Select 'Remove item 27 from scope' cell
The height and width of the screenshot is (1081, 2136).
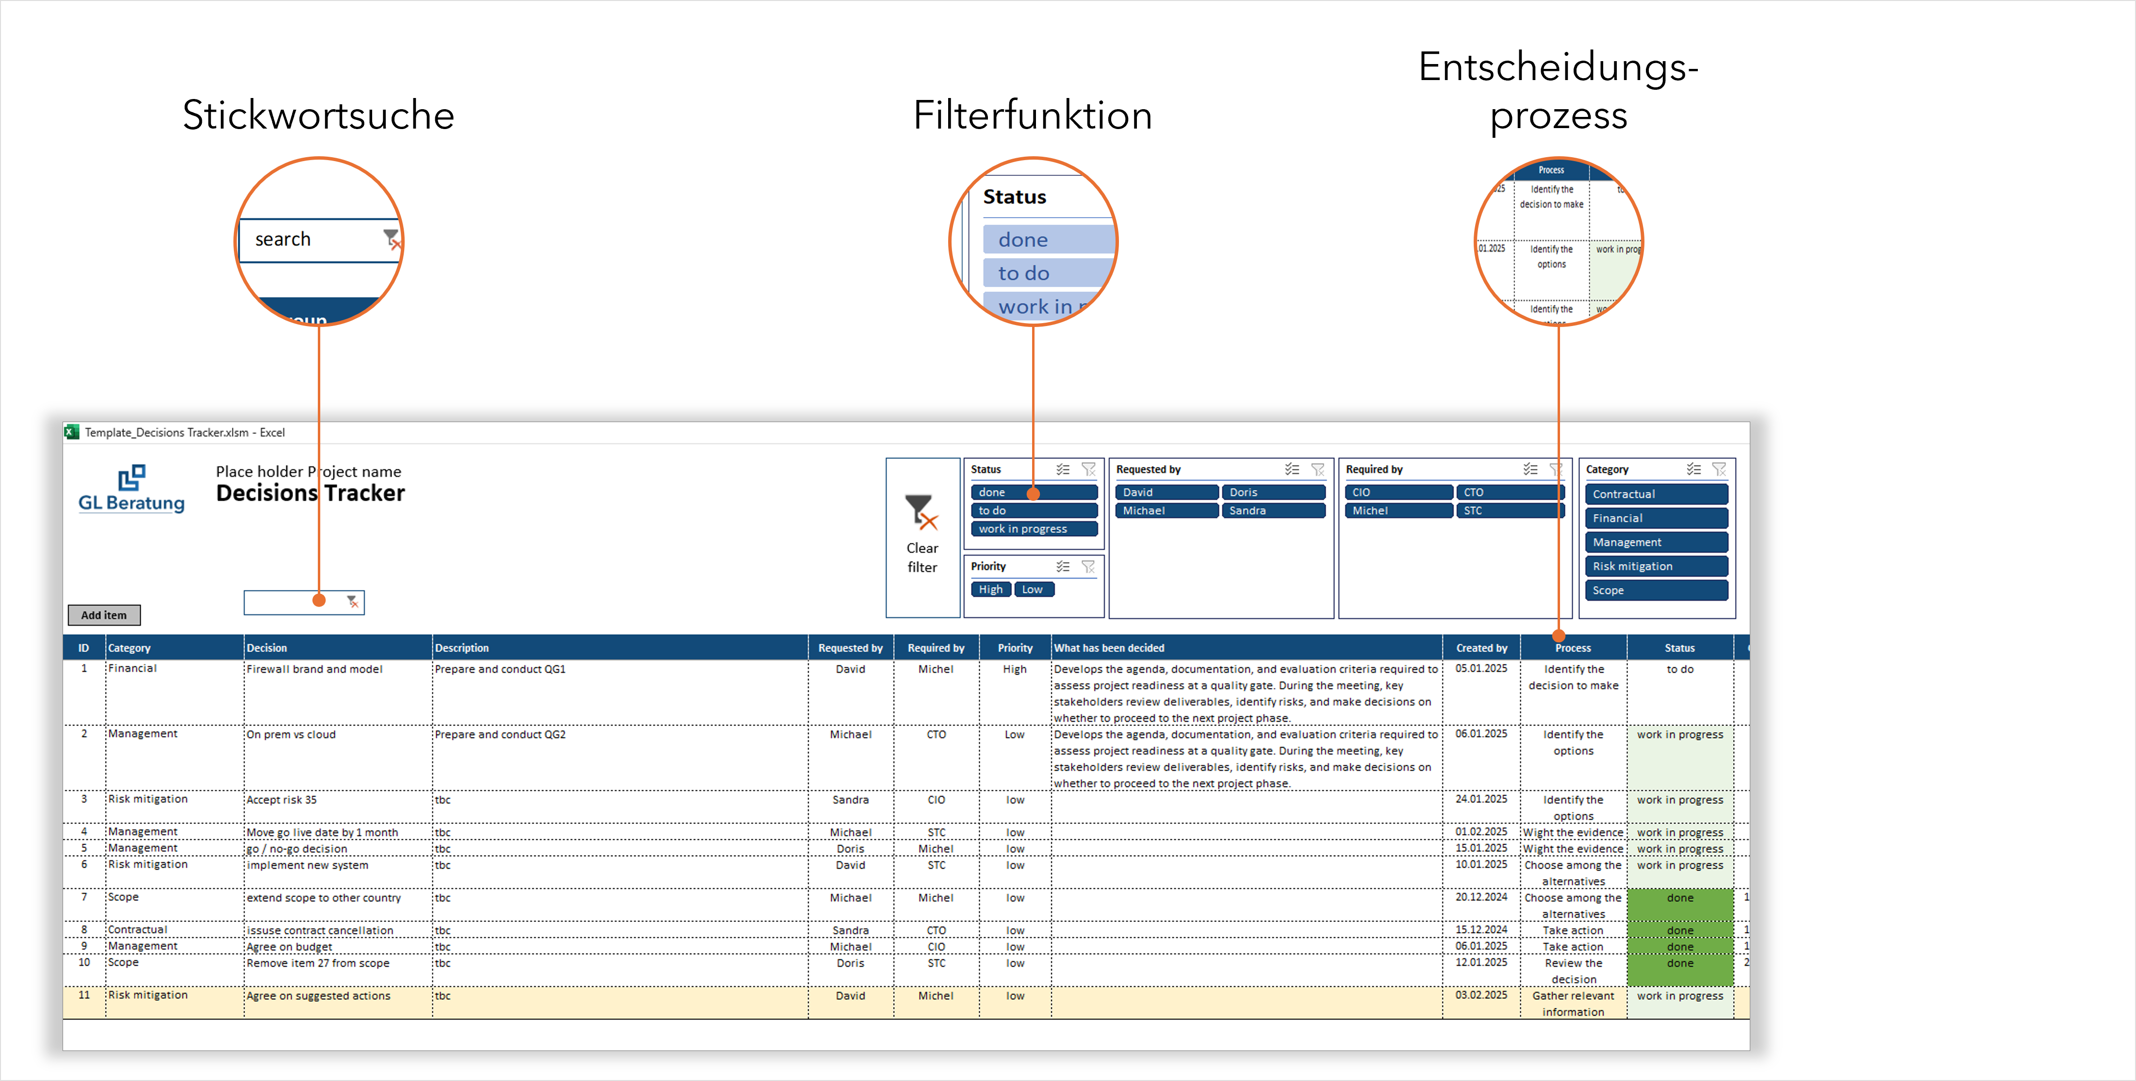(338, 970)
